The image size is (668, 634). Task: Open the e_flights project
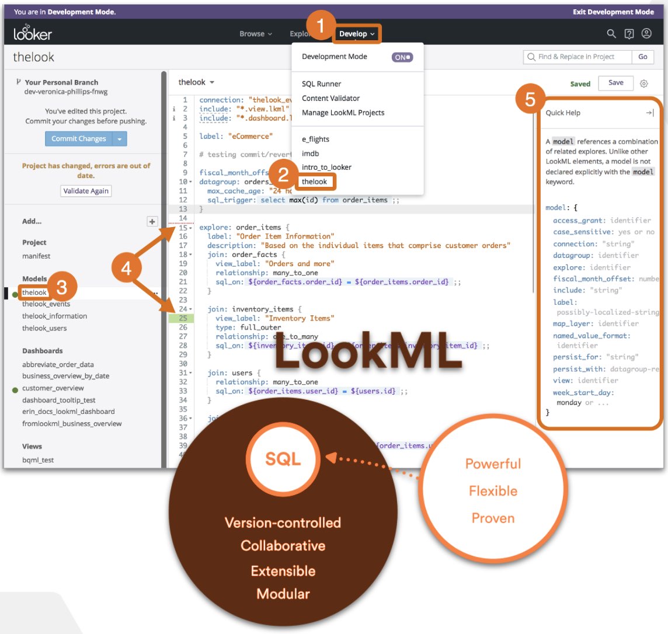315,139
